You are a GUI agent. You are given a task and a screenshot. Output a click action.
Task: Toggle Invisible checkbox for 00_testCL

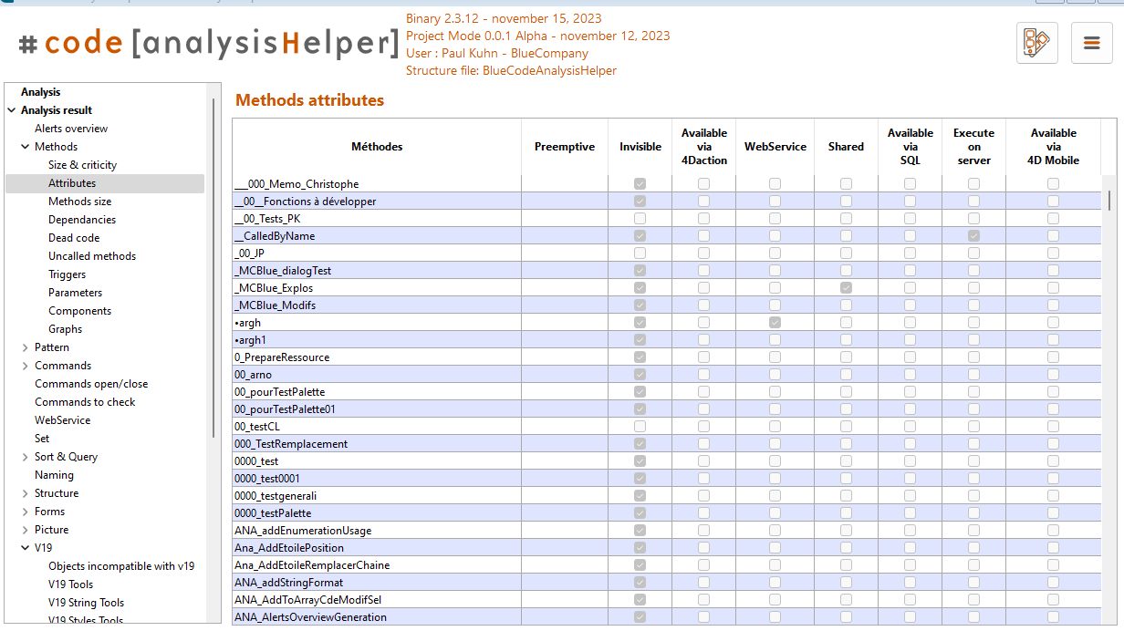coord(640,427)
